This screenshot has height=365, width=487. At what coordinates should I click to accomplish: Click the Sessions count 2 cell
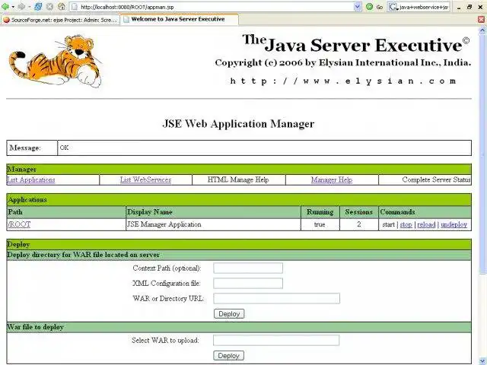[359, 224]
